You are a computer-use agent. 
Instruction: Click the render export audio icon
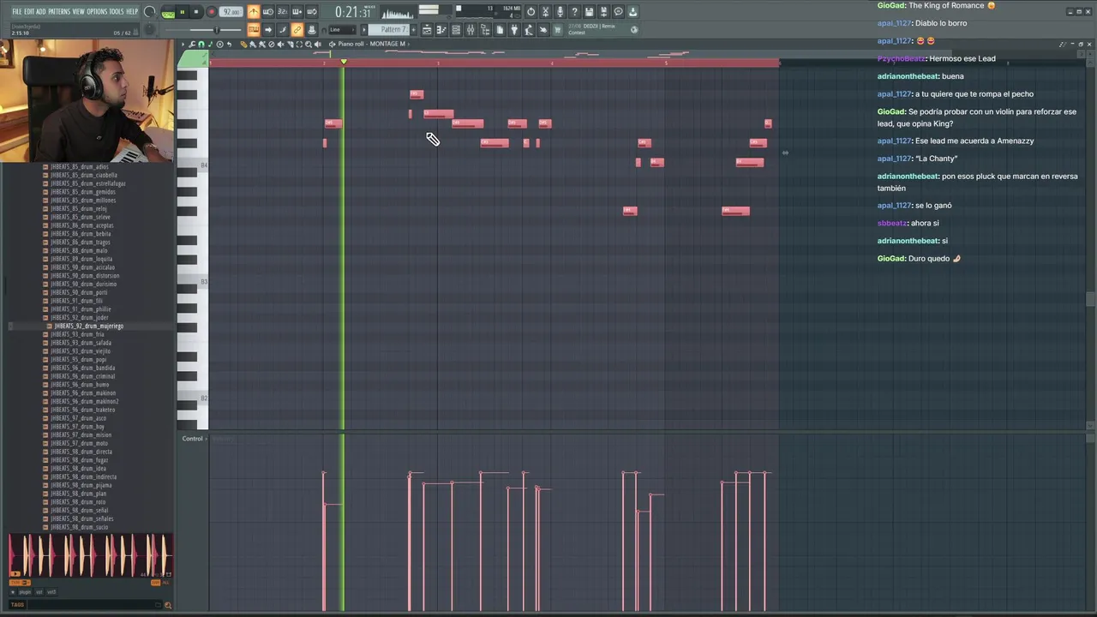(x=603, y=12)
